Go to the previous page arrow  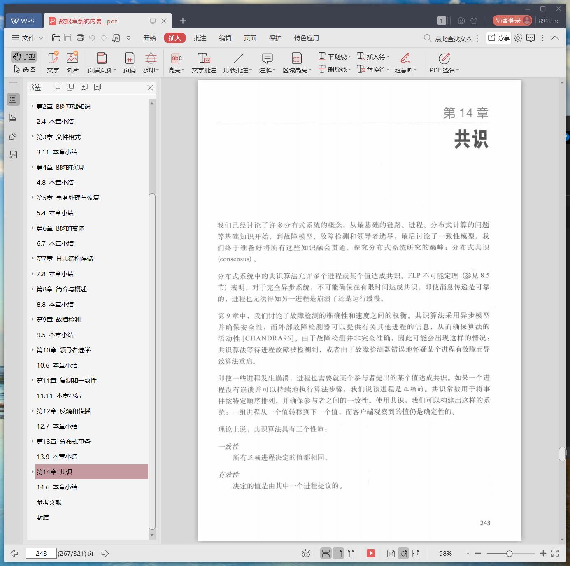pos(14,553)
